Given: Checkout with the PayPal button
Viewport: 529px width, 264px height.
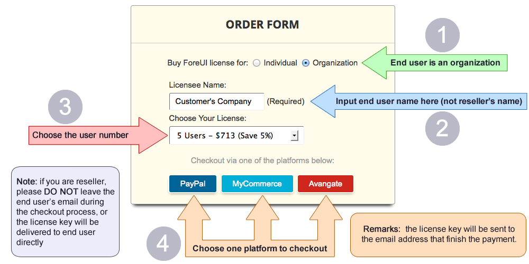Looking at the screenshot, I should point(193,184).
